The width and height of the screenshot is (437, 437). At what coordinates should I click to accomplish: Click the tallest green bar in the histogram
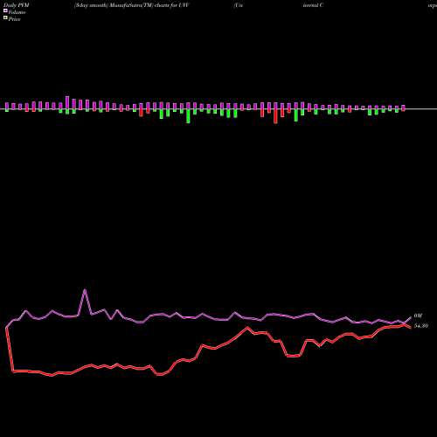click(x=188, y=116)
